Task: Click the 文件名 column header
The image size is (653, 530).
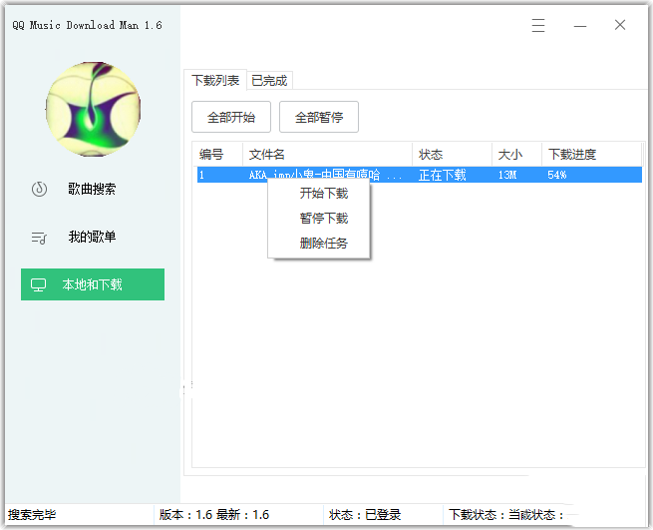Action: [327, 155]
